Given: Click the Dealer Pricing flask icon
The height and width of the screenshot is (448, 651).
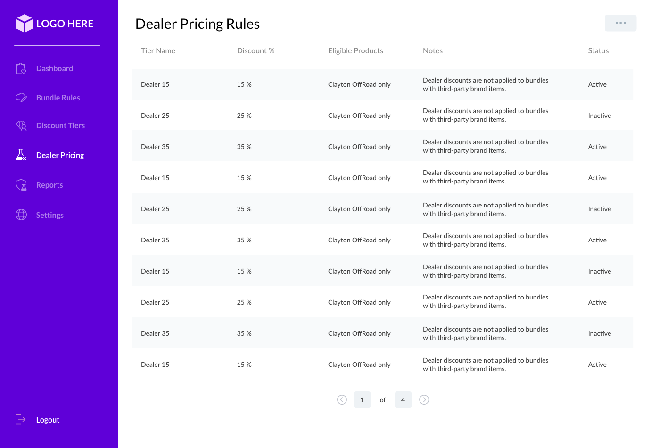Looking at the screenshot, I should pyautogui.click(x=21, y=155).
